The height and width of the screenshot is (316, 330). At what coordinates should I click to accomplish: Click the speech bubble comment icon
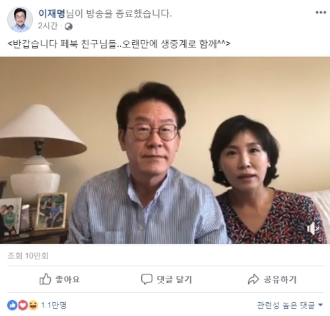(x=147, y=279)
